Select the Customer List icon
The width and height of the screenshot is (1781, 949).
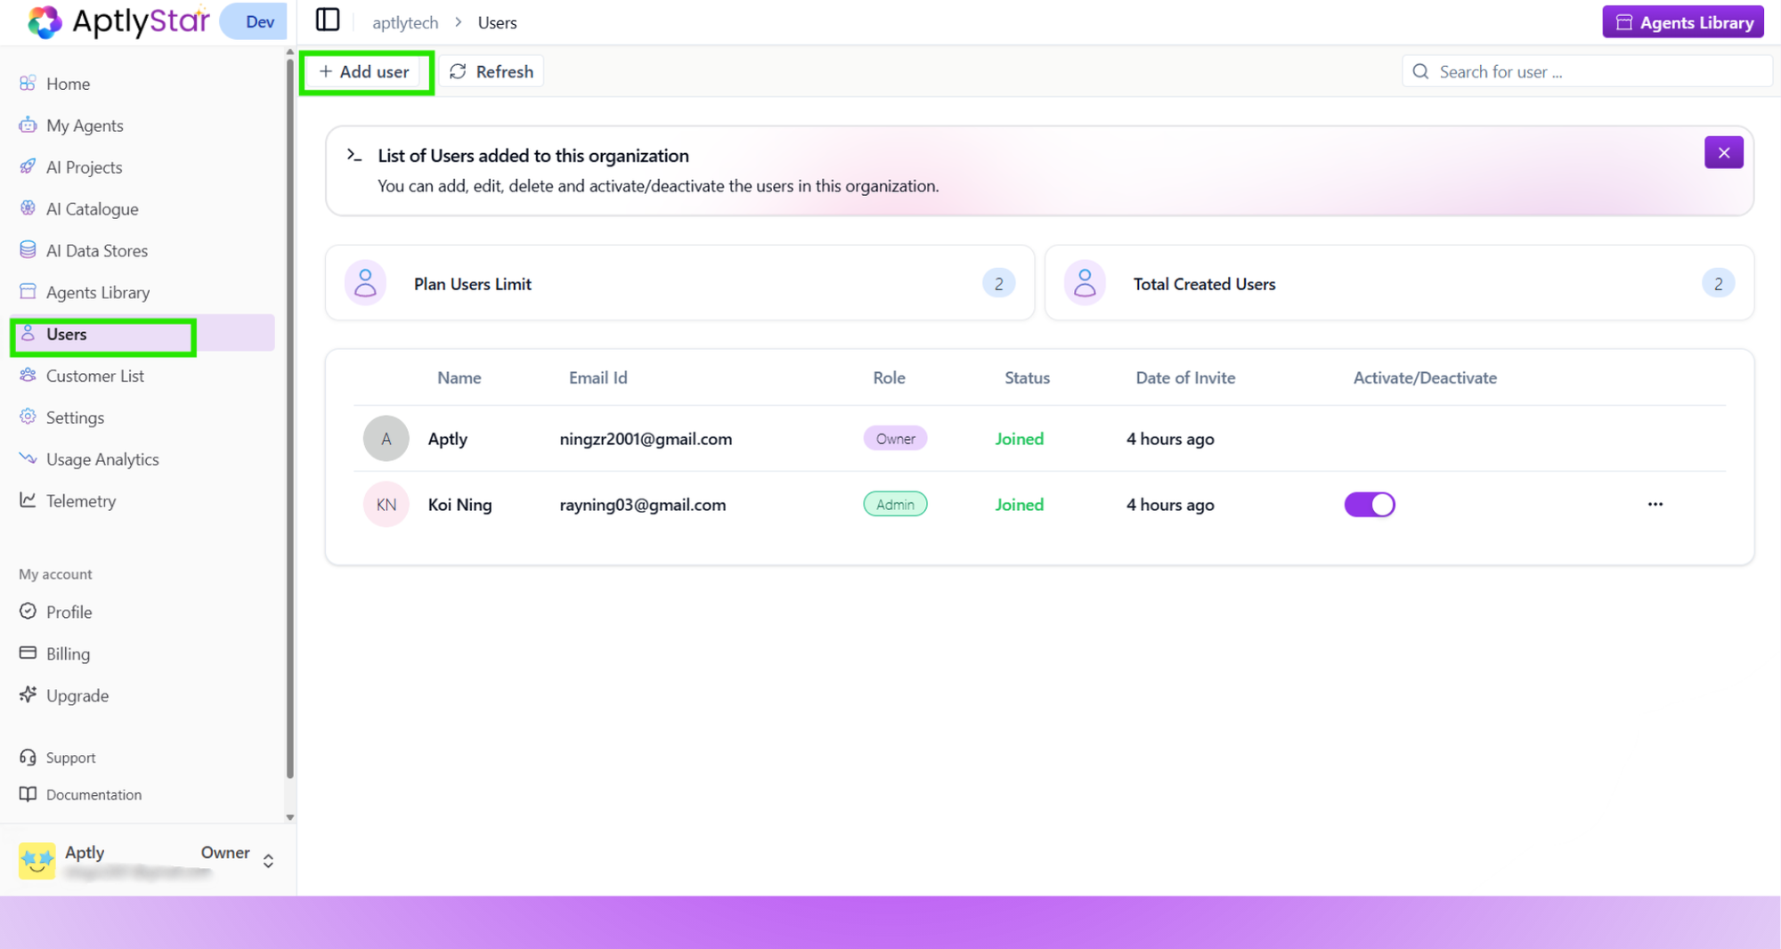click(x=28, y=375)
